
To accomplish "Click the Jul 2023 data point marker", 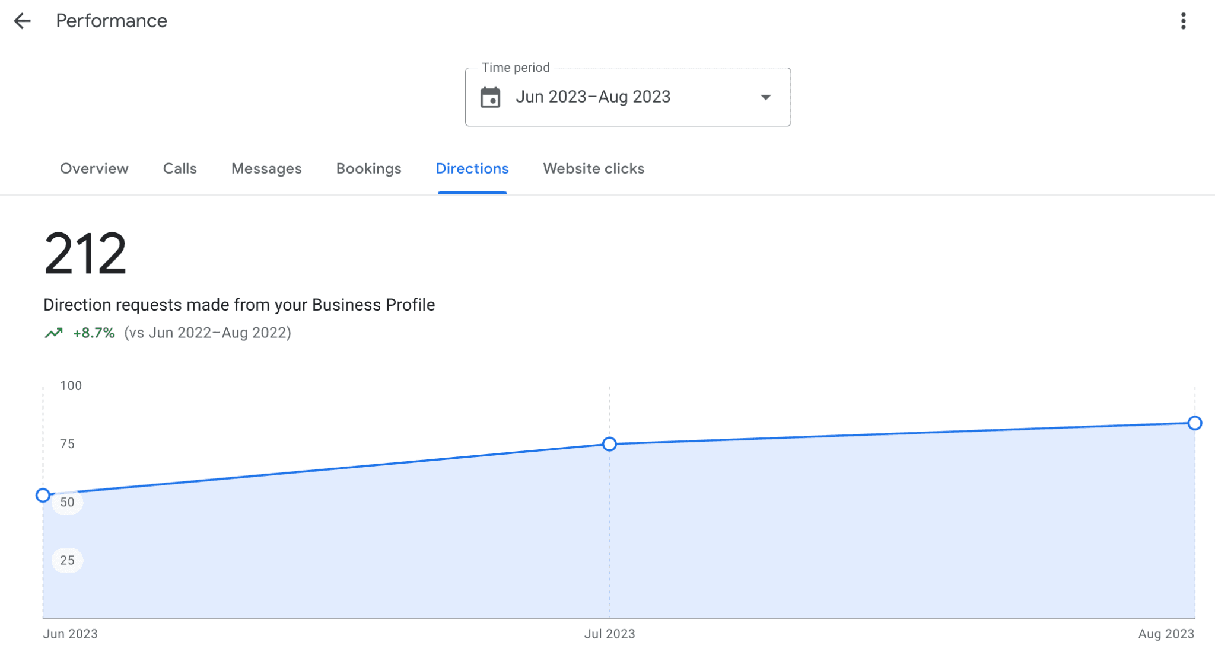I will click(609, 444).
